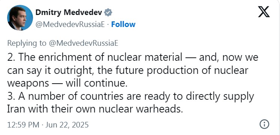Open Dmitry Medvedev's profile picture

point(20,18)
